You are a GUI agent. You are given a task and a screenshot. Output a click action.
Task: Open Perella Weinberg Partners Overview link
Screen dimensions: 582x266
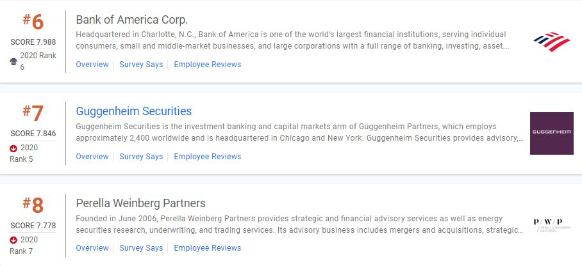pyautogui.click(x=92, y=248)
